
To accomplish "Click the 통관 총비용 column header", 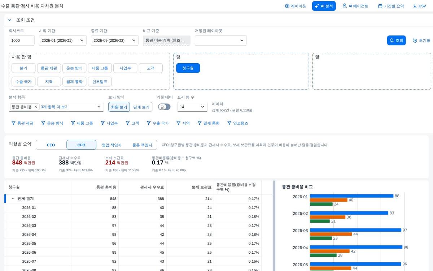I will [95, 187].
